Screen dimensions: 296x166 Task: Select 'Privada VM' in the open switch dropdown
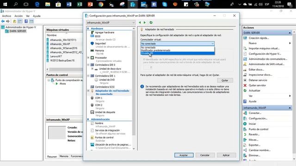(x=178, y=53)
